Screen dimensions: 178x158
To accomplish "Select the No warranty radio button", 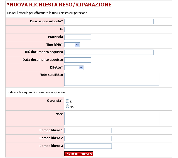I will [x=67, y=106].
